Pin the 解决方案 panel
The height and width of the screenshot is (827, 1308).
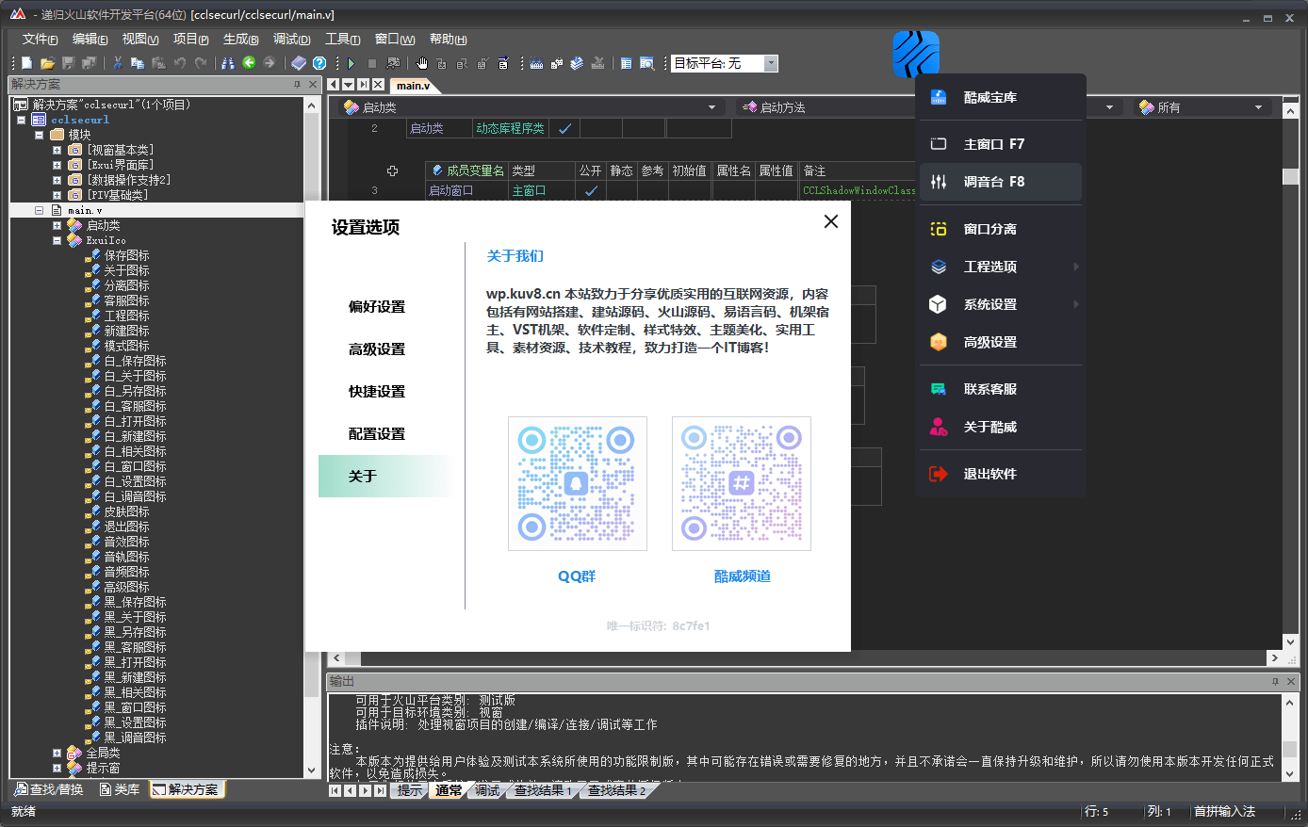click(298, 85)
